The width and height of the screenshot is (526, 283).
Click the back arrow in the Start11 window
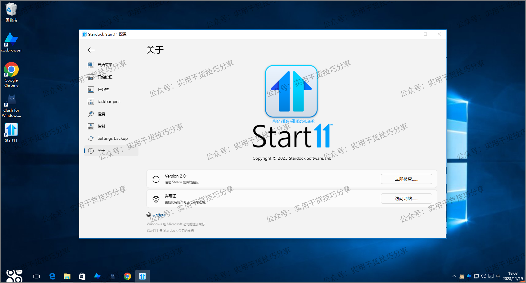click(x=91, y=50)
